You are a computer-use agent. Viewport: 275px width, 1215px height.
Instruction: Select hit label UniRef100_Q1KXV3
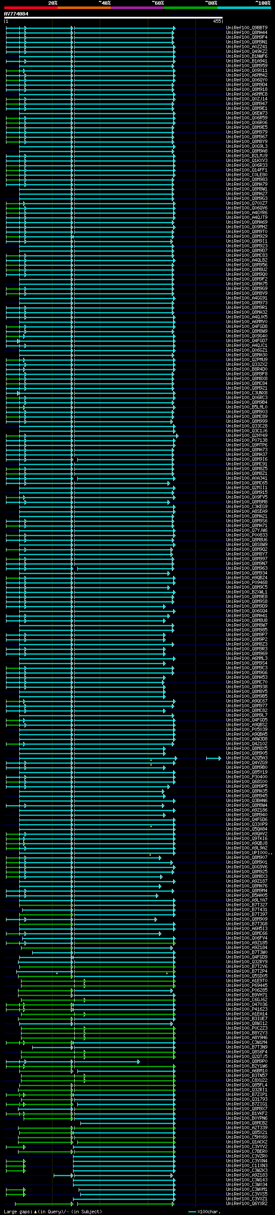[x=247, y=160]
